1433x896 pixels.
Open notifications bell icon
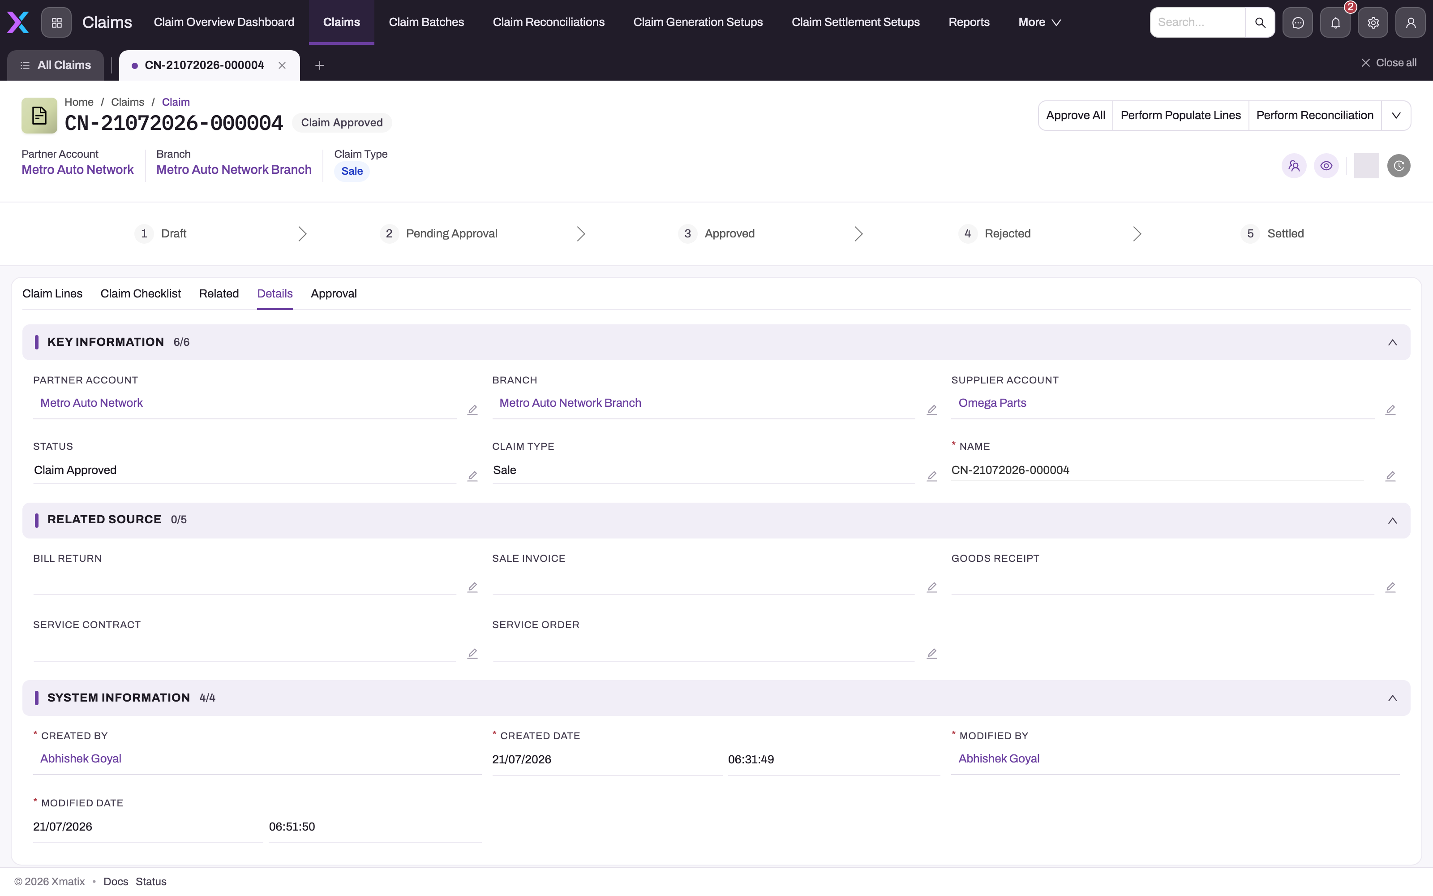(1335, 22)
